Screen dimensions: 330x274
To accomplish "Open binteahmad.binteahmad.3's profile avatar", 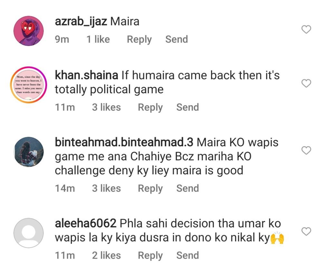I will [29, 152].
